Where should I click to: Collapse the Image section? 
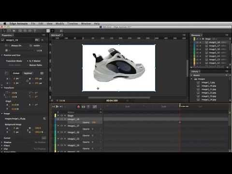2,114
